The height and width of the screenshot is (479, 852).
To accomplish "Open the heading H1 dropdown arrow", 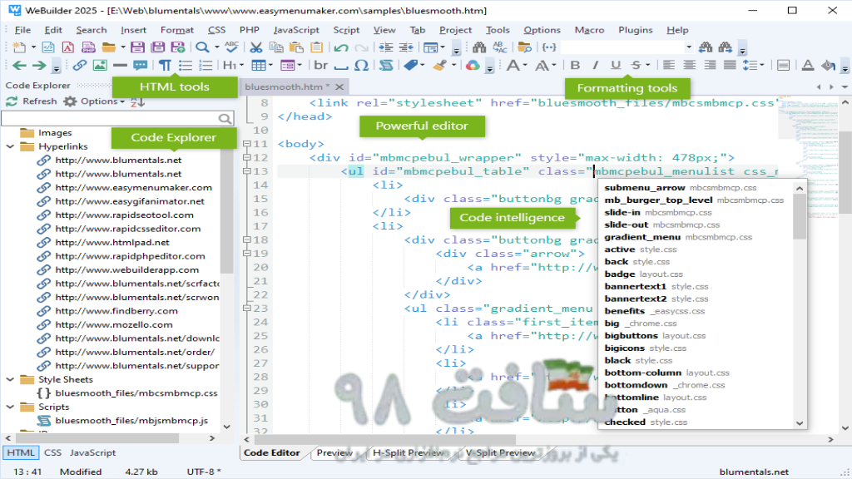I will 242,66.
